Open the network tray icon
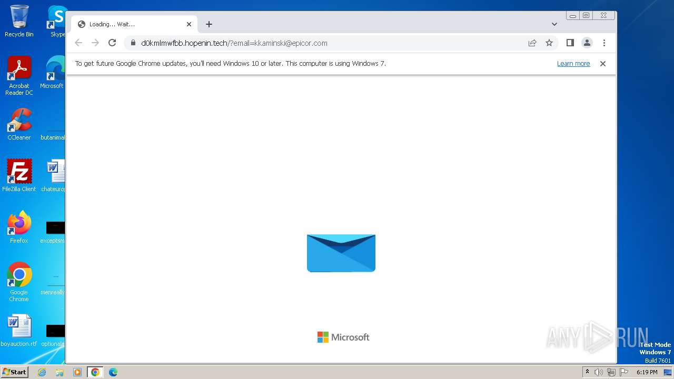674x379 pixels. click(x=611, y=372)
